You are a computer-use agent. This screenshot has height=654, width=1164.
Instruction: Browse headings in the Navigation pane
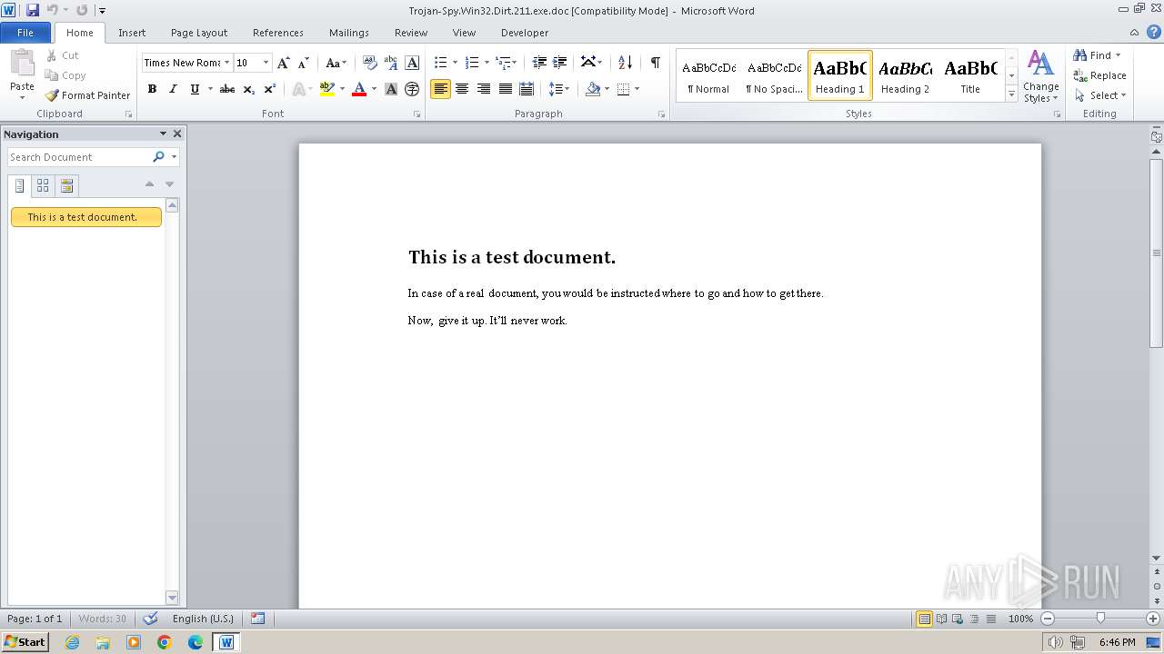[x=20, y=186]
